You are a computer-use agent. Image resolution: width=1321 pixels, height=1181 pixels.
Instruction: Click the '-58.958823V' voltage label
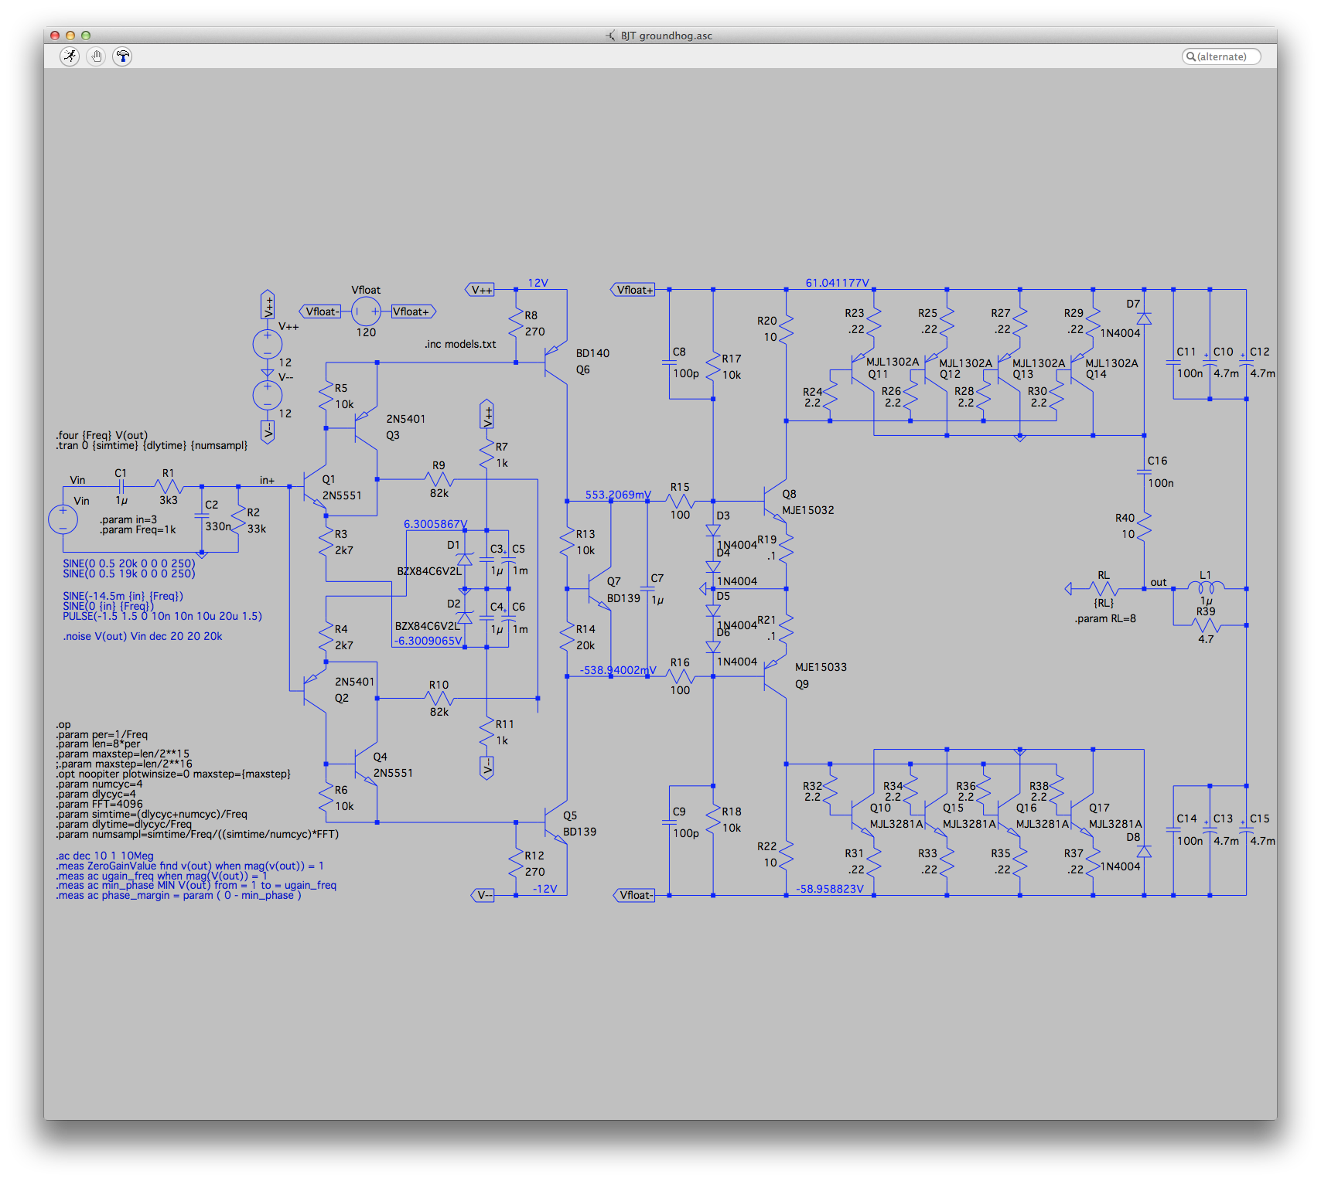click(830, 889)
